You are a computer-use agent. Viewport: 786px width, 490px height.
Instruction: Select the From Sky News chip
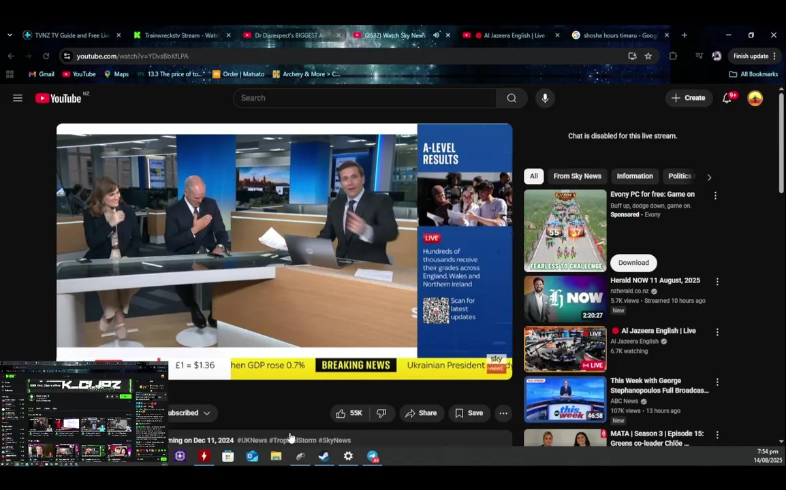point(577,176)
